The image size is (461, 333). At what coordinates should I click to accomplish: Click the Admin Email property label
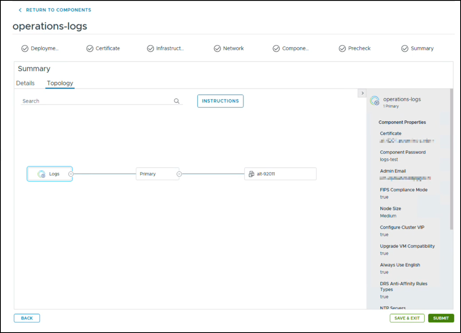392,171
